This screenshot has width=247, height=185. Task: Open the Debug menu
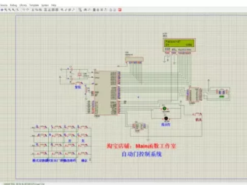pyautogui.click(x=13, y=5)
